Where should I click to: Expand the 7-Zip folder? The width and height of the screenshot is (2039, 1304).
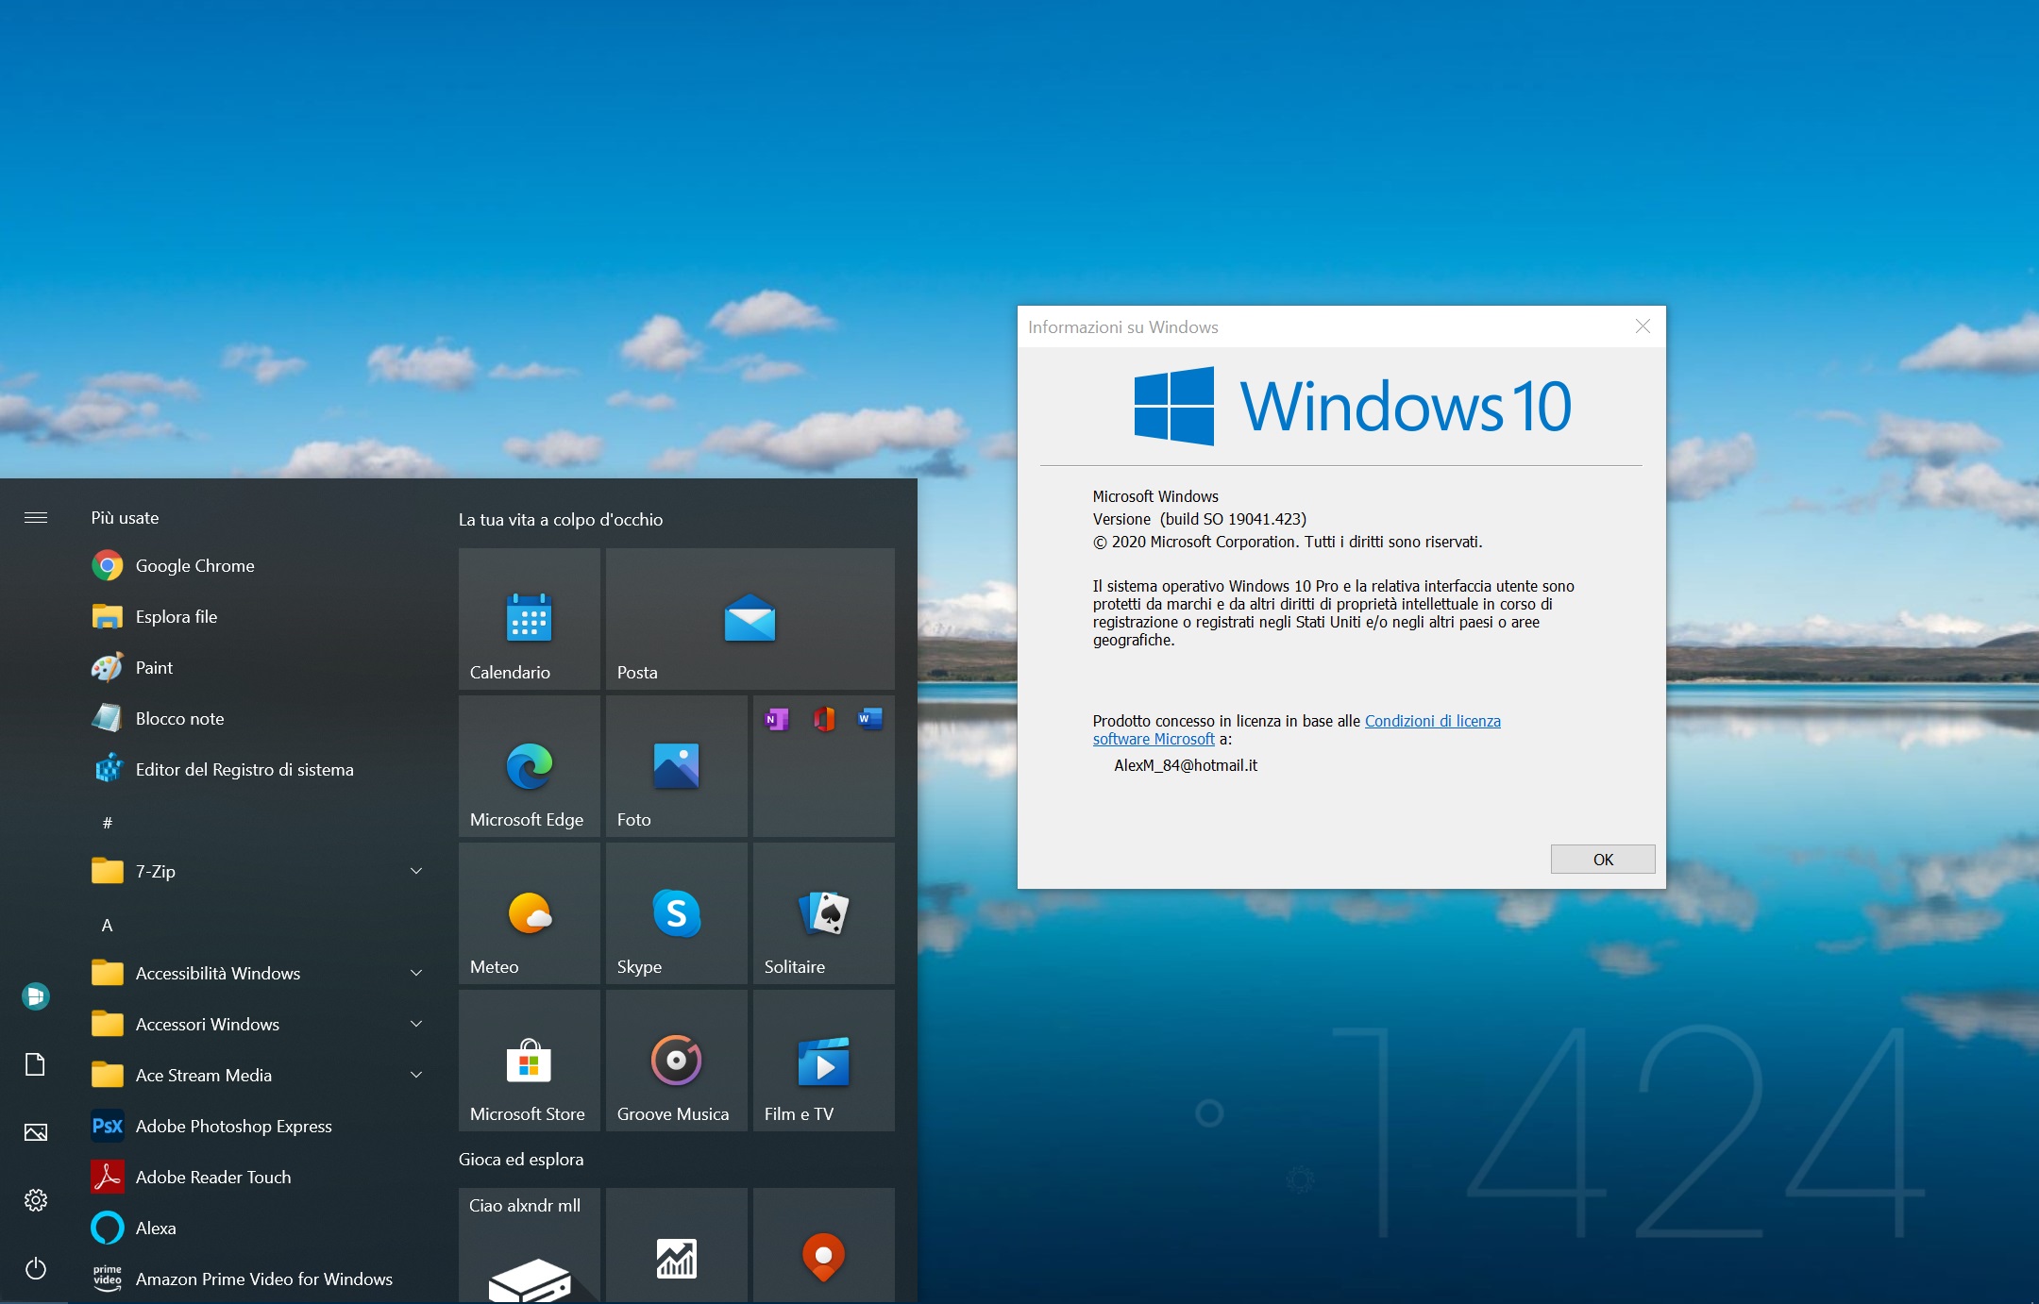[255, 872]
